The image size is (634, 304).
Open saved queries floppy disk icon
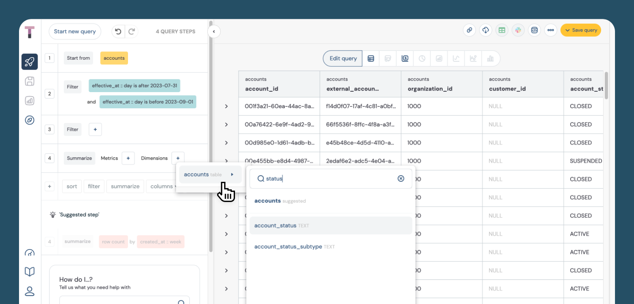(x=30, y=81)
